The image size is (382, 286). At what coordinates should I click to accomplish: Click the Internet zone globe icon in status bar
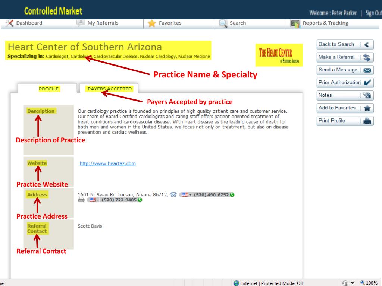(x=236, y=283)
